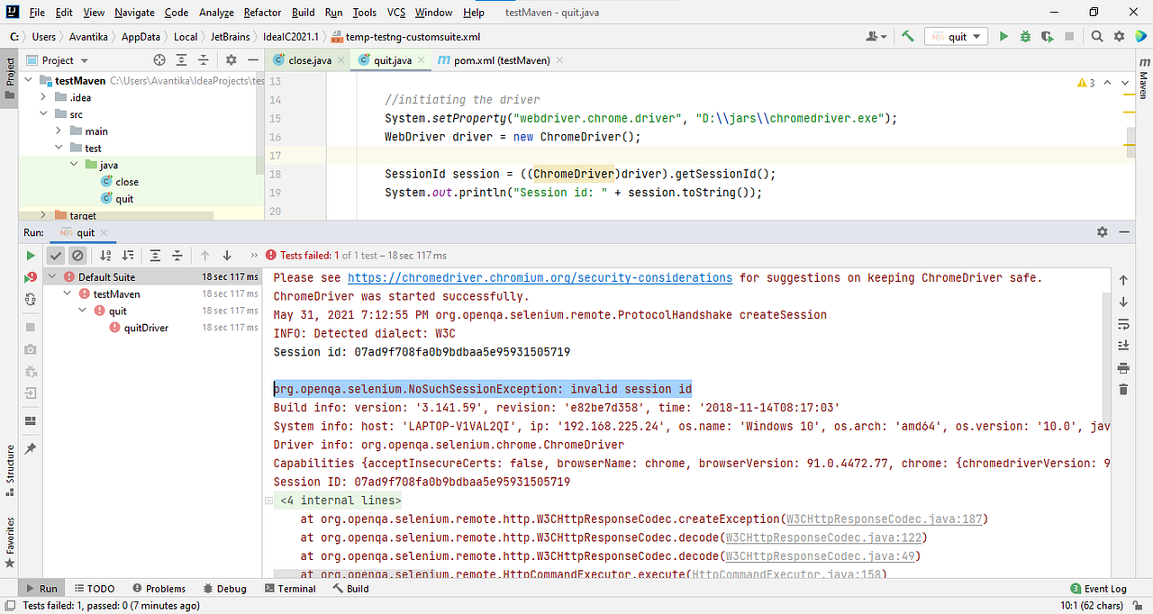Toggle the Show Passed tests filter

pyautogui.click(x=56, y=255)
